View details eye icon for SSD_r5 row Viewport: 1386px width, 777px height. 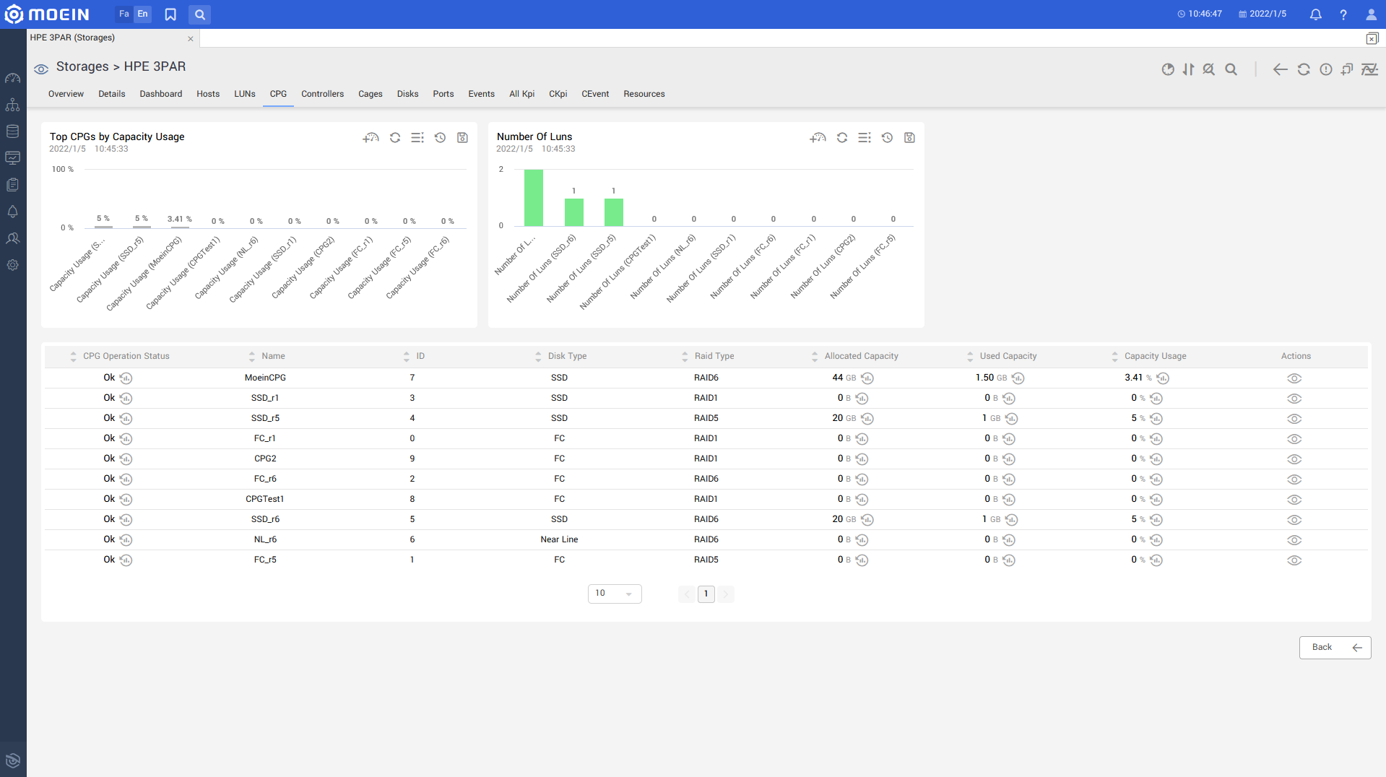pos(1294,419)
